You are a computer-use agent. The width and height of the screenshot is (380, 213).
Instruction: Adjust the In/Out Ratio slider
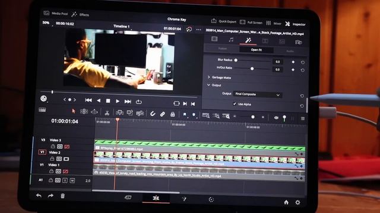tap(252, 69)
